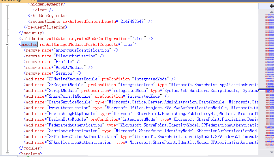Screen dimensions: 274x157
Task: Click the PwaAuthentication name value
Action: [x=69, y=108]
